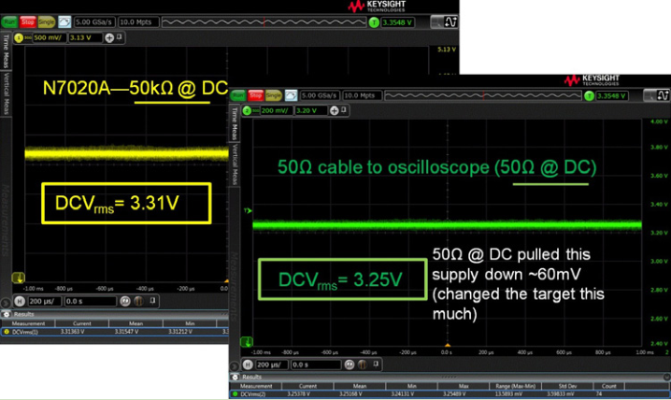Image resolution: width=671 pixels, height=400 pixels.
Task: Click the green T trigger icon in the yellow window
Action: 374,22
